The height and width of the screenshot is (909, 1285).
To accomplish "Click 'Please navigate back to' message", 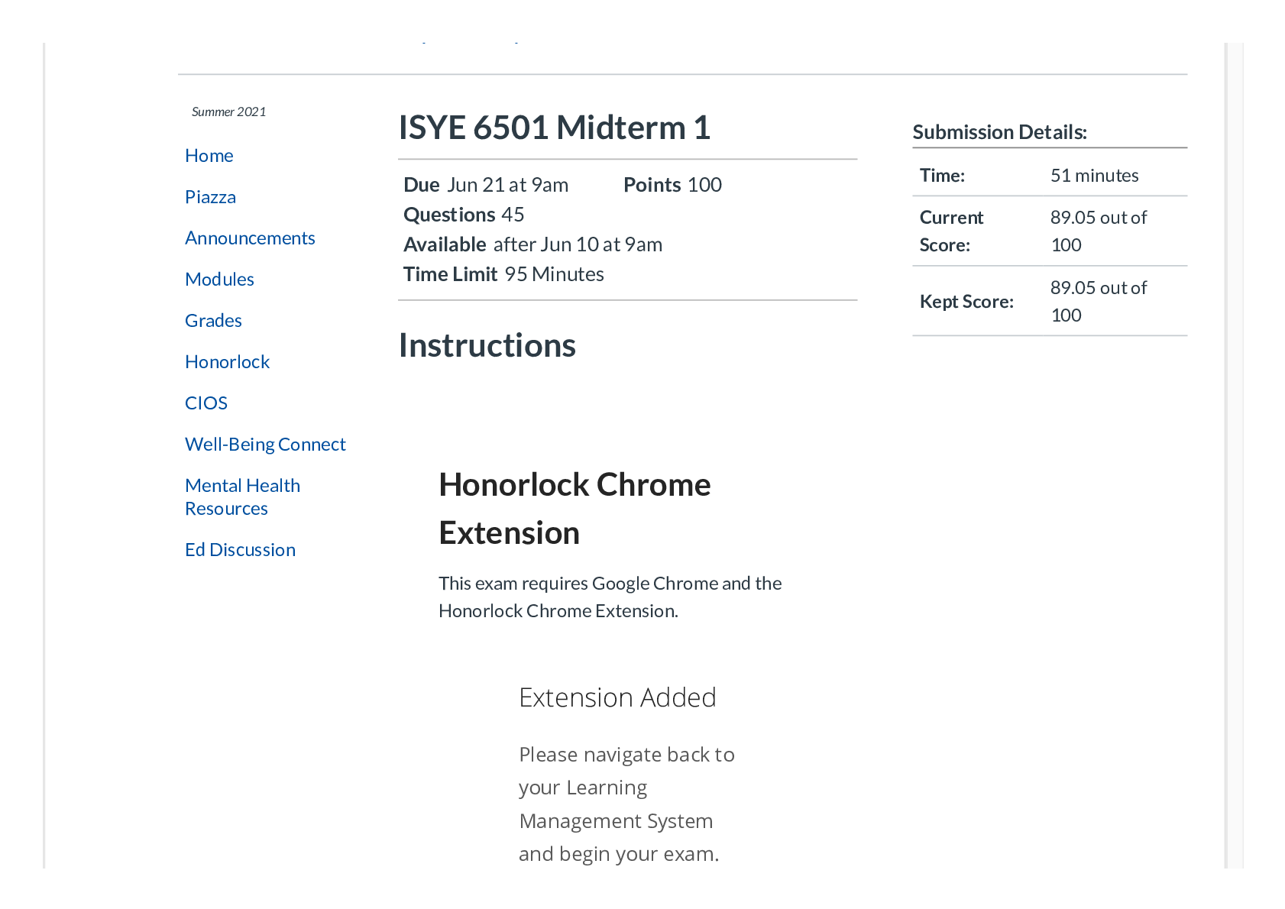I will [x=626, y=804].
